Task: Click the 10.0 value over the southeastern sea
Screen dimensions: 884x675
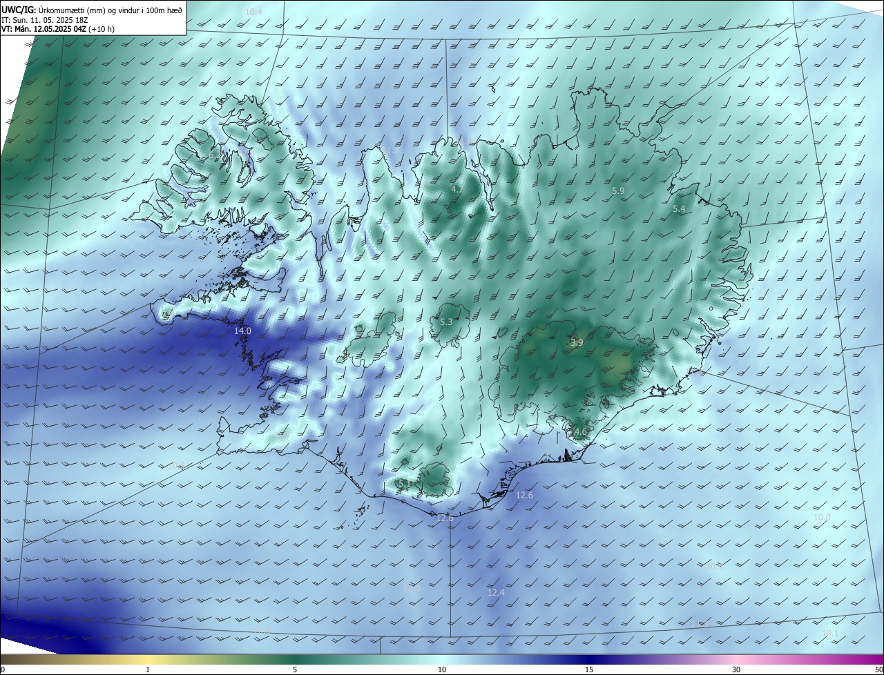Action: coord(822,518)
